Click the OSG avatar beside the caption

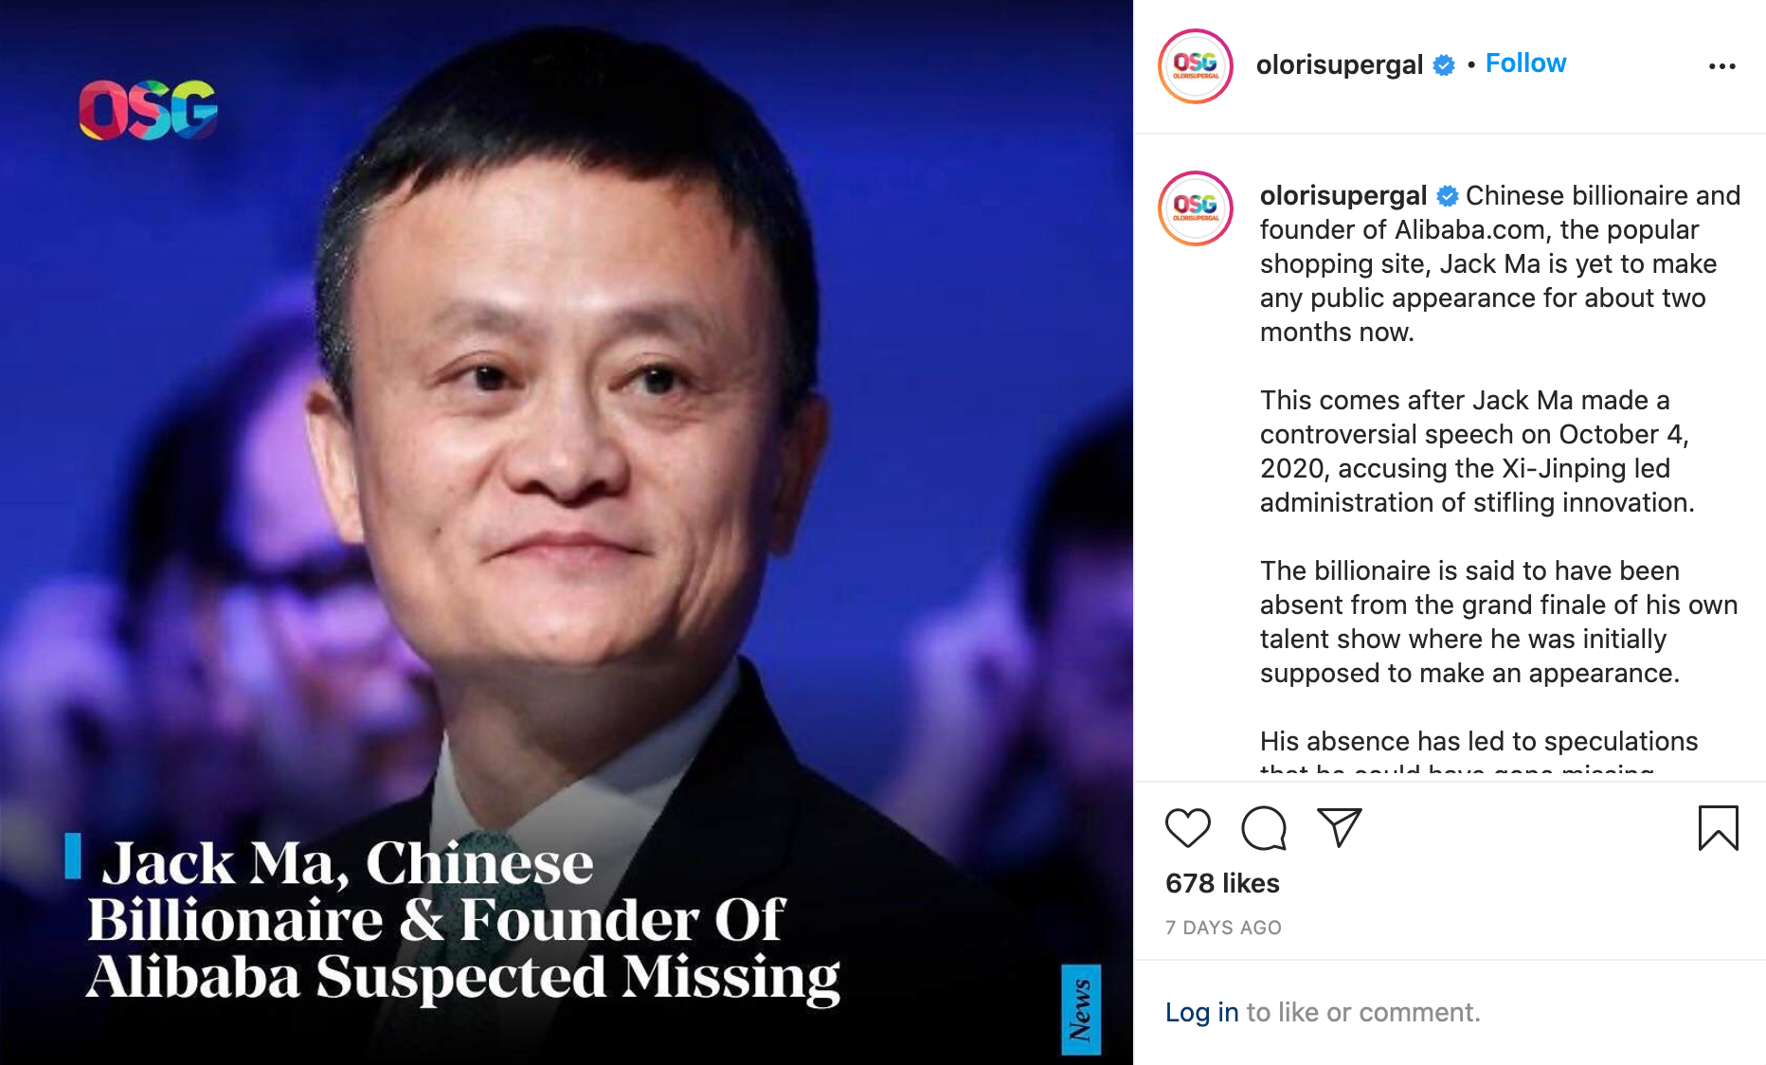tap(1196, 208)
